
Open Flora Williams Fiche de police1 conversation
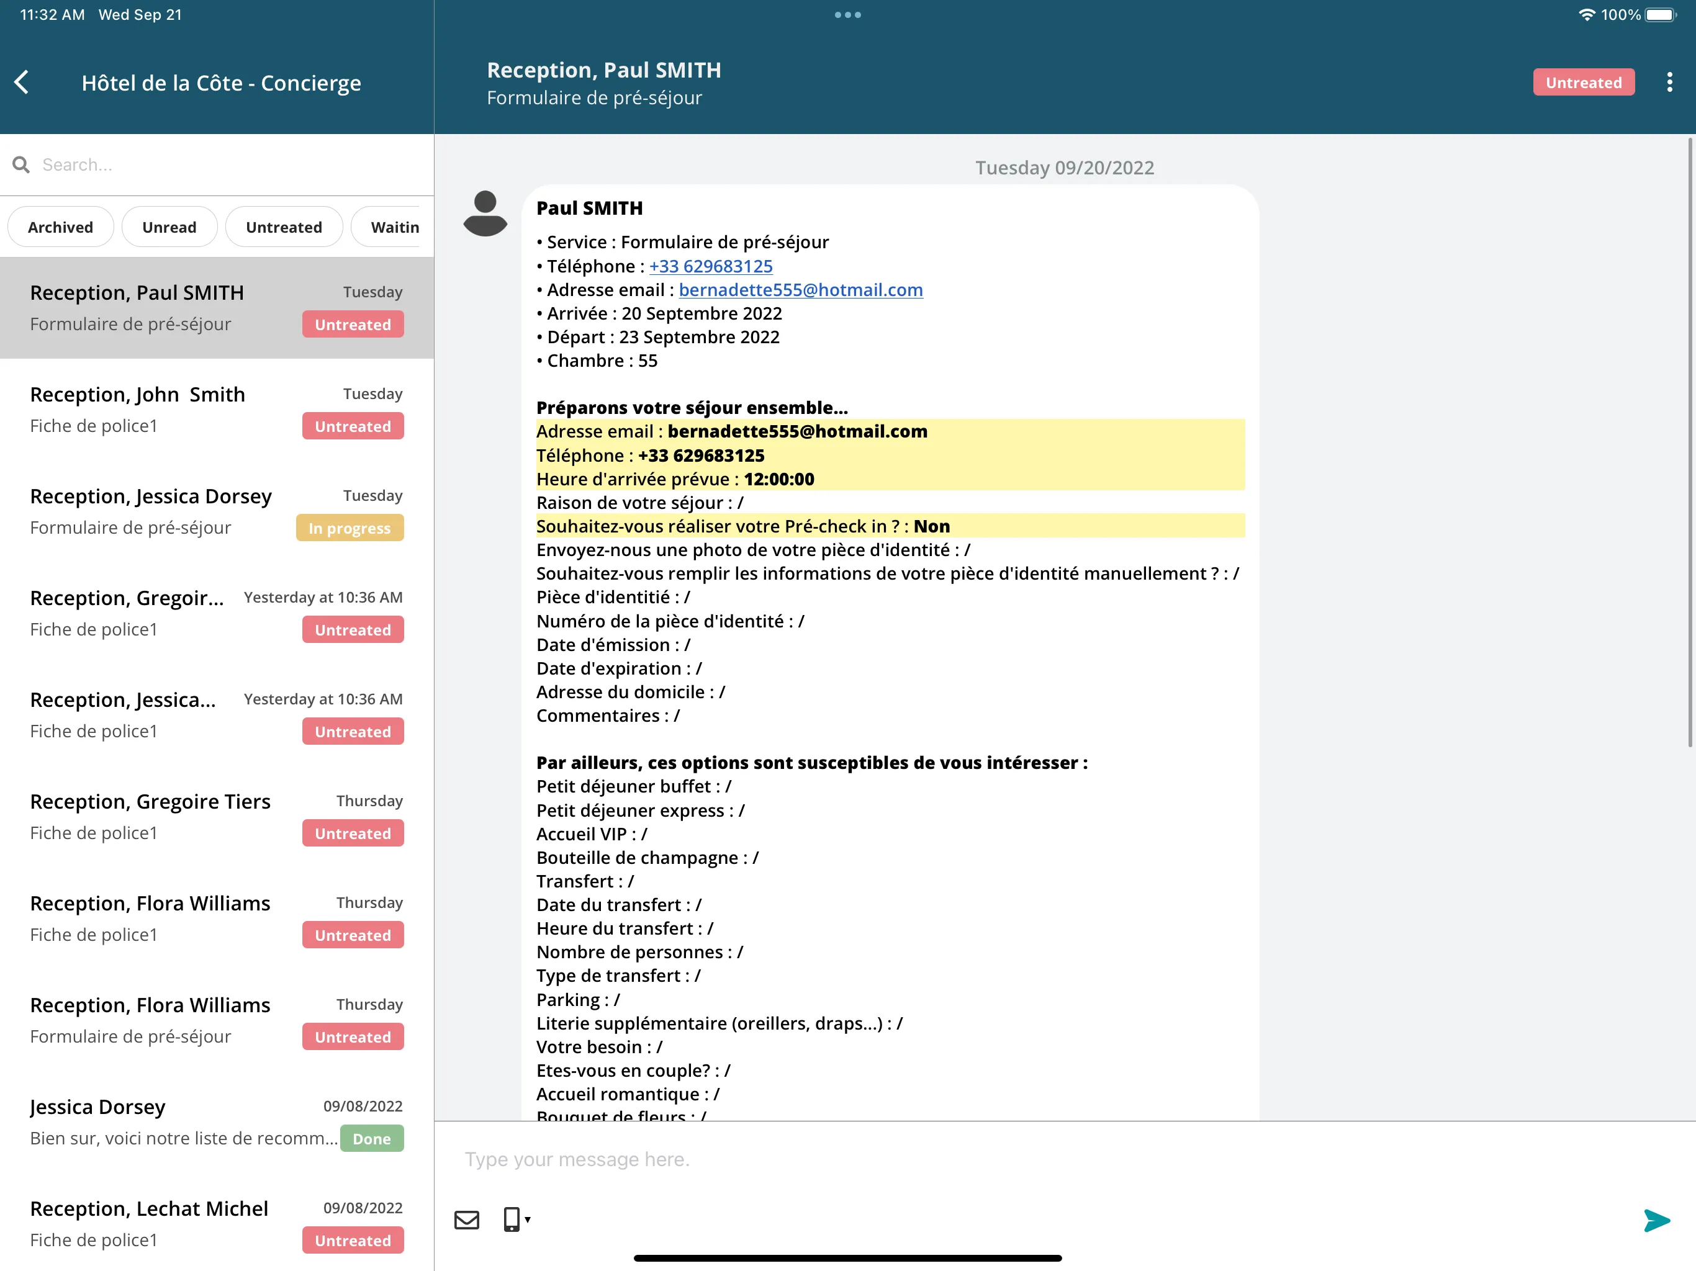tap(217, 918)
